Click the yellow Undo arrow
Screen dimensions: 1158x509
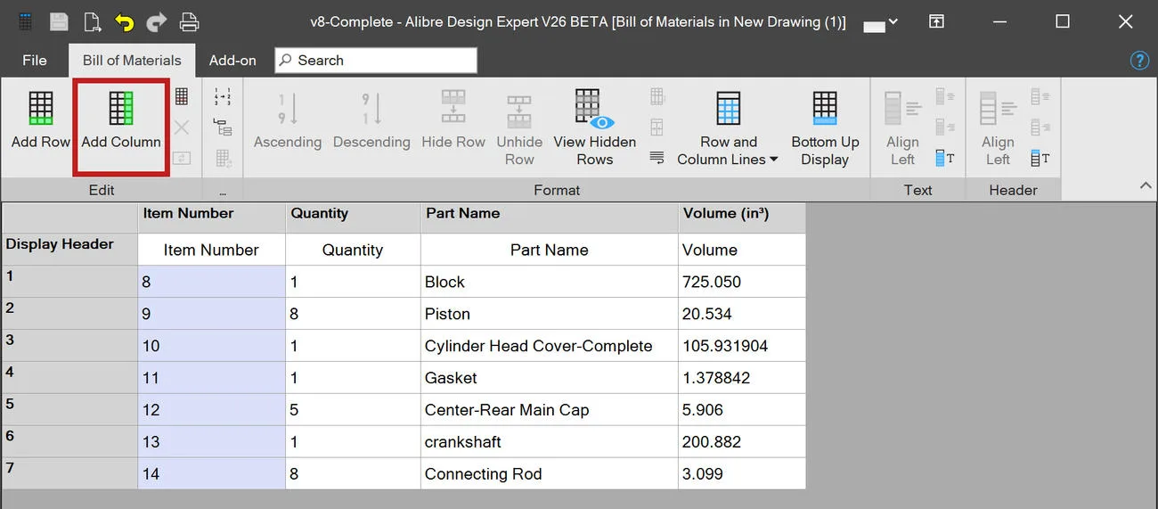[124, 22]
